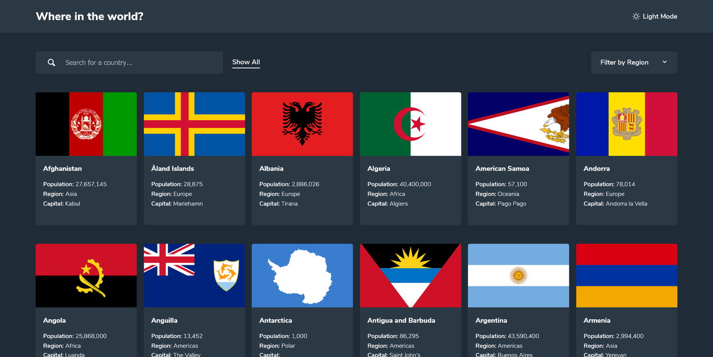Click the magnifying glass search icon
Viewport: 713px width, 357px height.
tap(51, 63)
